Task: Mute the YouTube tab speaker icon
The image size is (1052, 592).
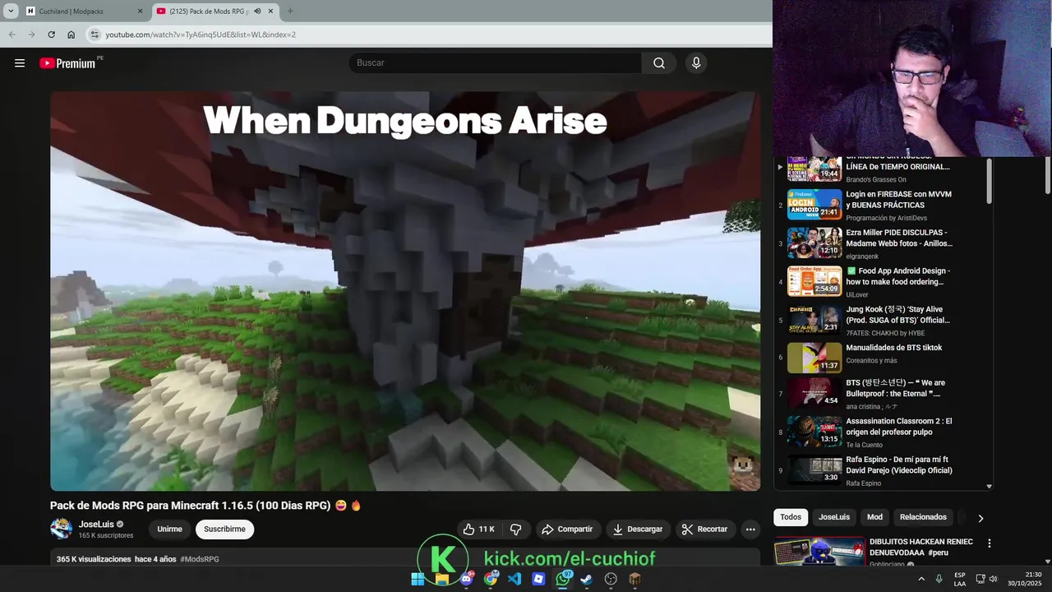Action: tap(257, 12)
